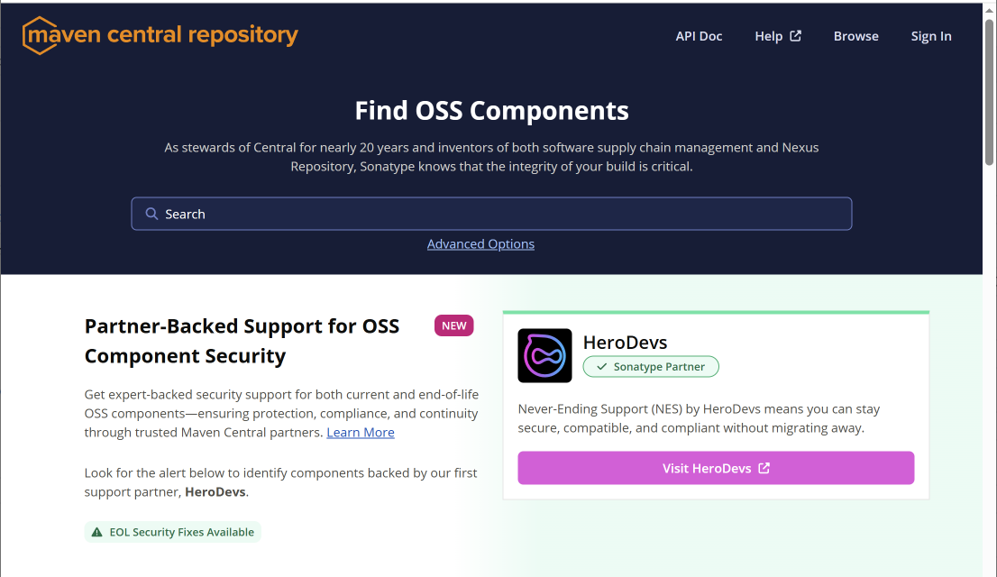Click the checkmark icon in Sonatype Partner badge

pos(601,367)
